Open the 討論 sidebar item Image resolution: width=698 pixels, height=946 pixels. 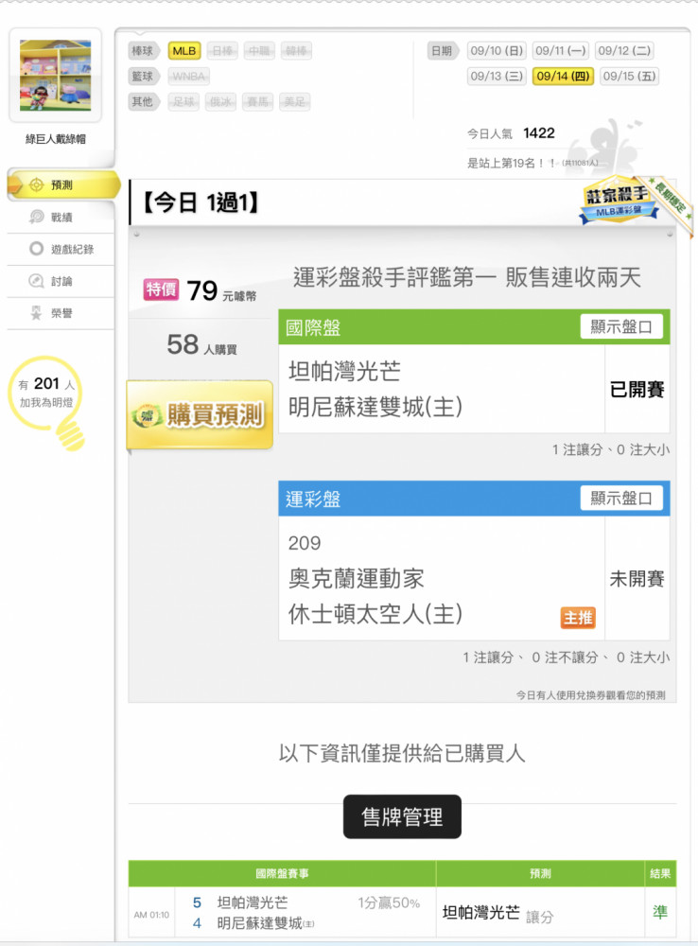tap(61, 281)
